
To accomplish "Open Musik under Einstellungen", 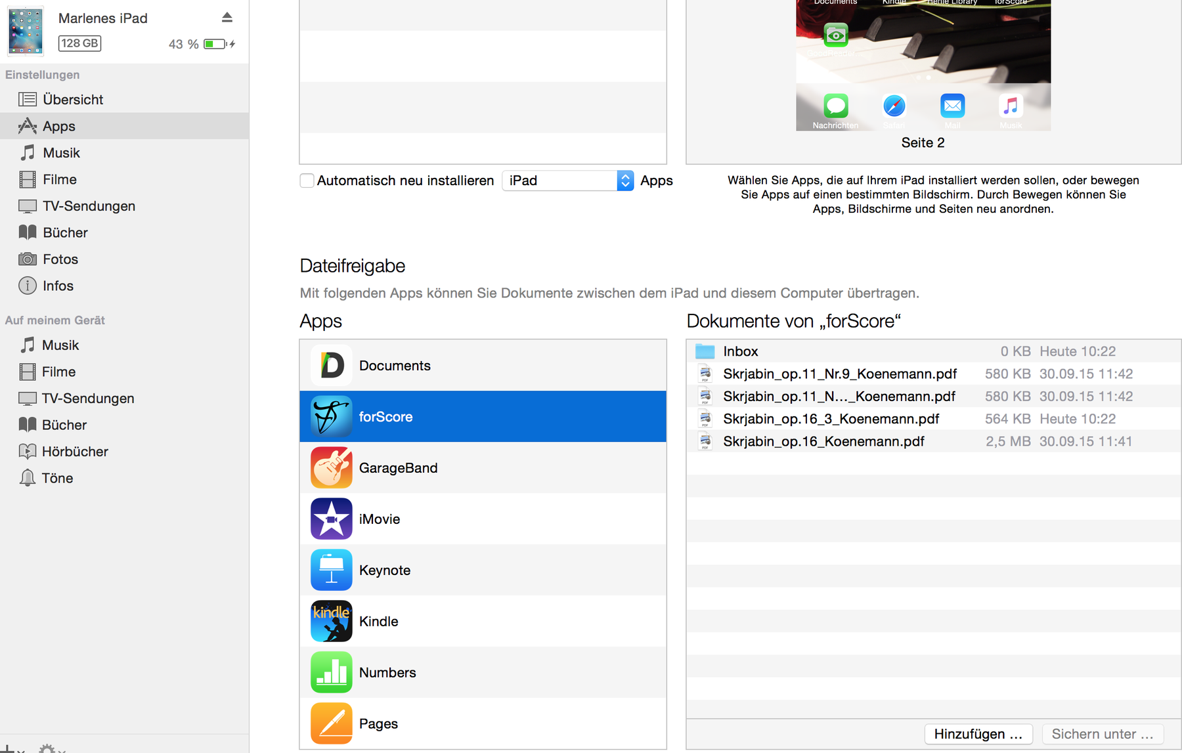I will point(124,153).
